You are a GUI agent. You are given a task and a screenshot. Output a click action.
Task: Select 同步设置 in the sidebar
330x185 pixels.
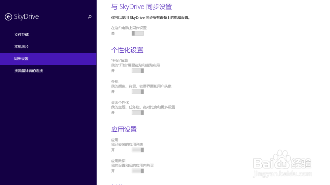click(x=48, y=59)
